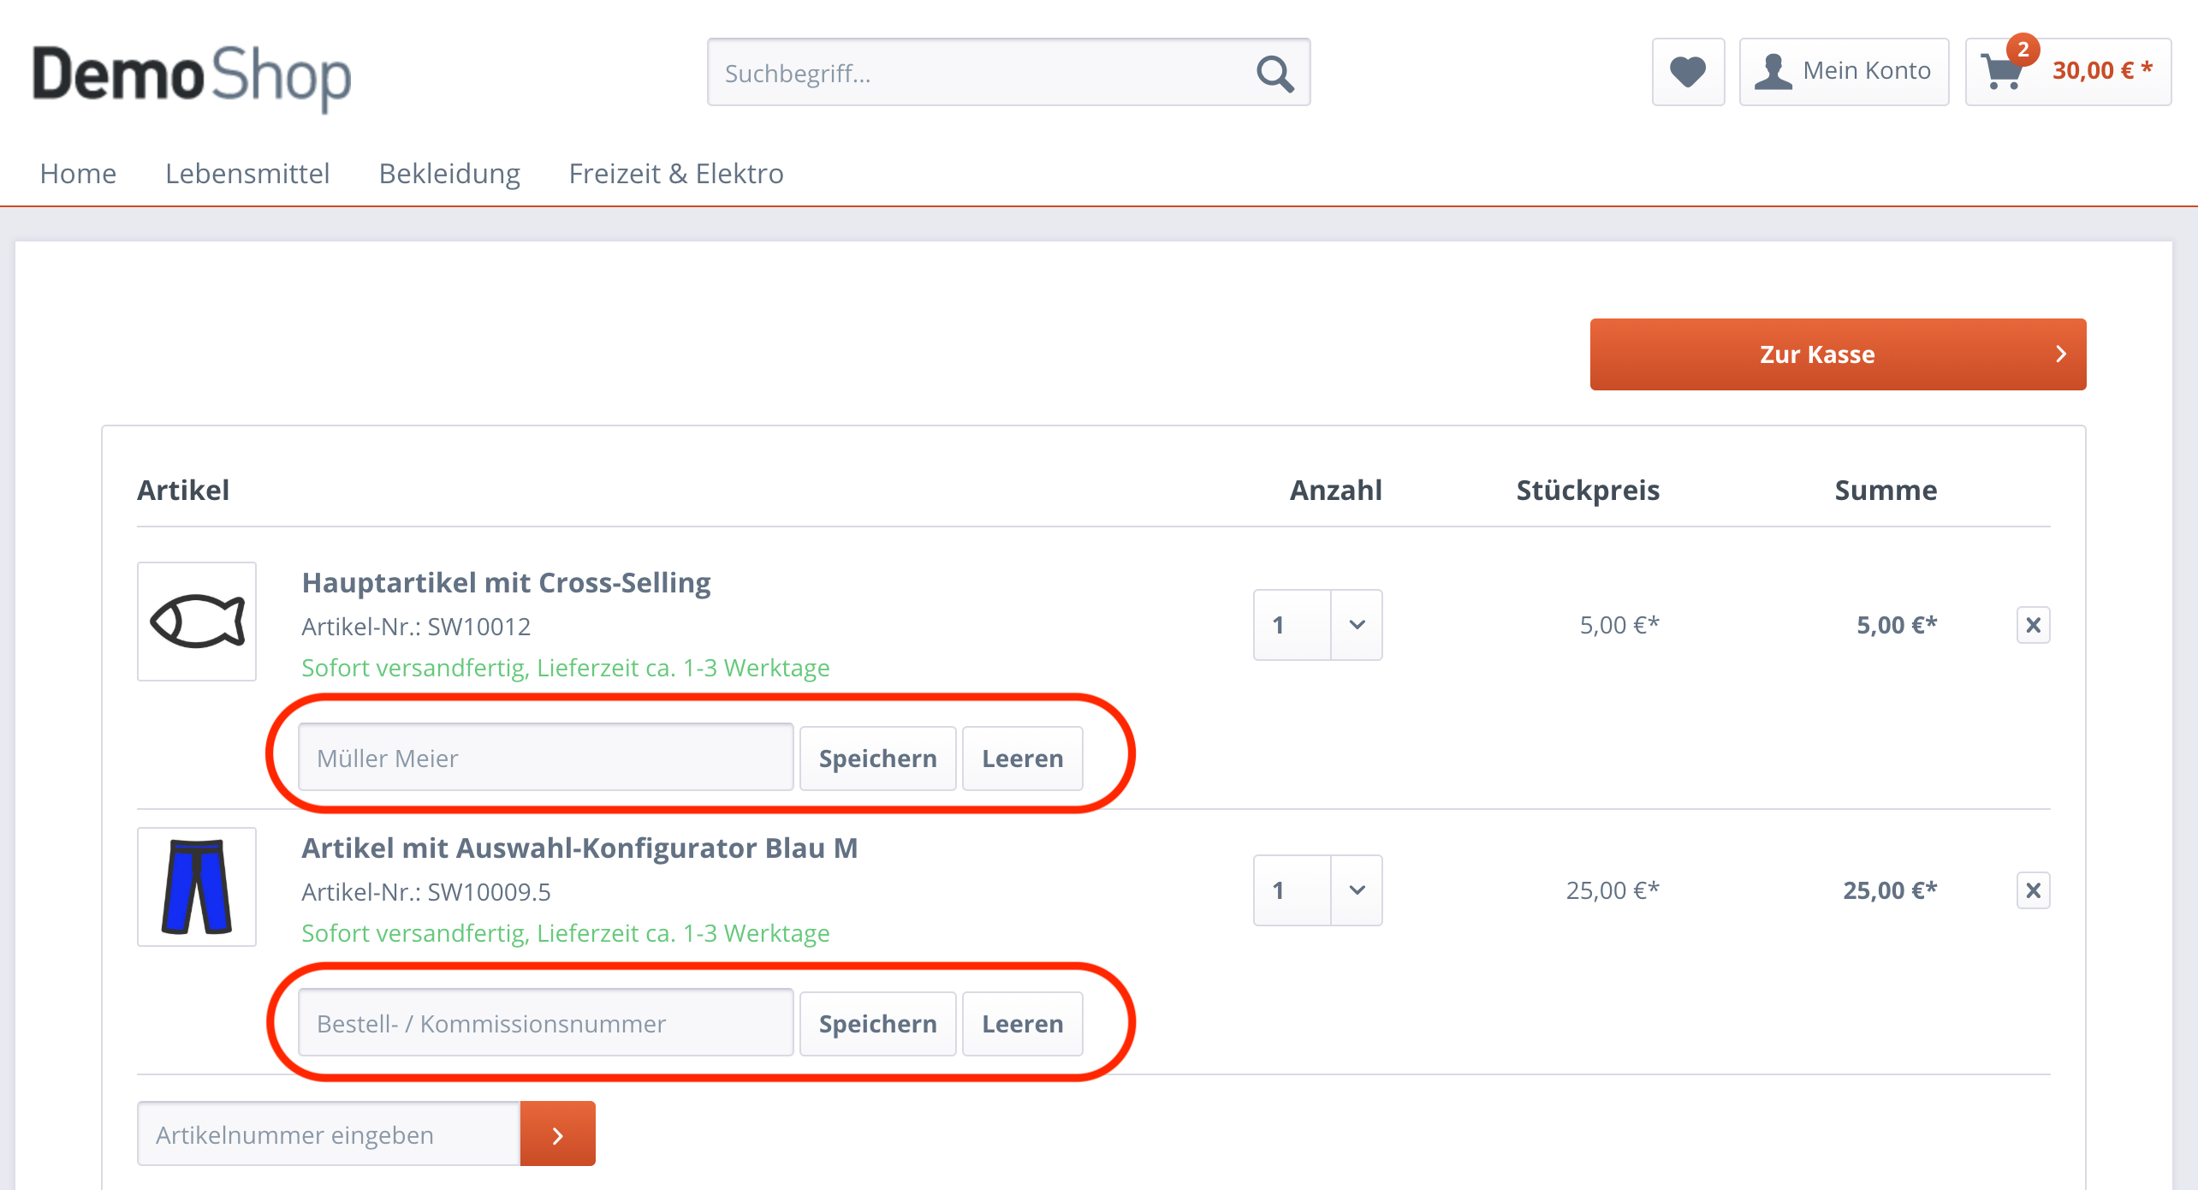Click the Stückpreis column header
This screenshot has width=2198, height=1190.
[1588, 491]
